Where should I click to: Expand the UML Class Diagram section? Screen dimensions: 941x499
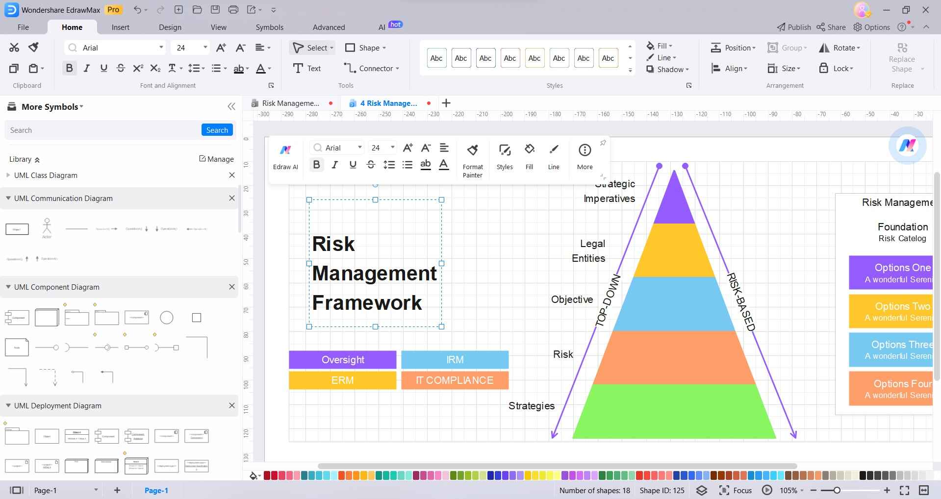pos(8,175)
